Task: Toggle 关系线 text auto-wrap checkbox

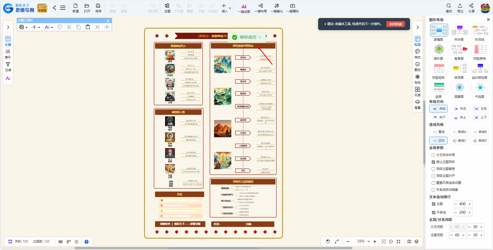Action: click(x=433, y=212)
